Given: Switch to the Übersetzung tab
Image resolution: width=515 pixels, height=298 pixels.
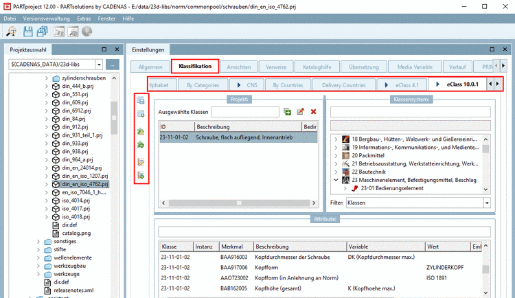Looking at the screenshot, I should tap(363, 67).
